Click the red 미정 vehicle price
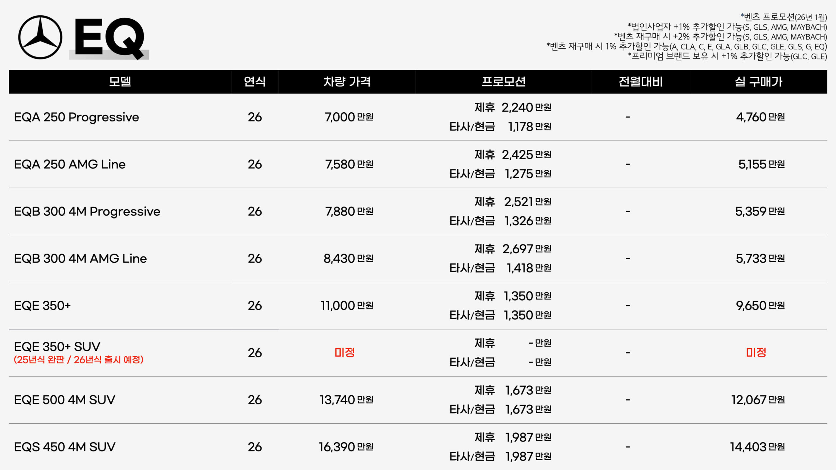The width and height of the screenshot is (836, 470). (345, 352)
